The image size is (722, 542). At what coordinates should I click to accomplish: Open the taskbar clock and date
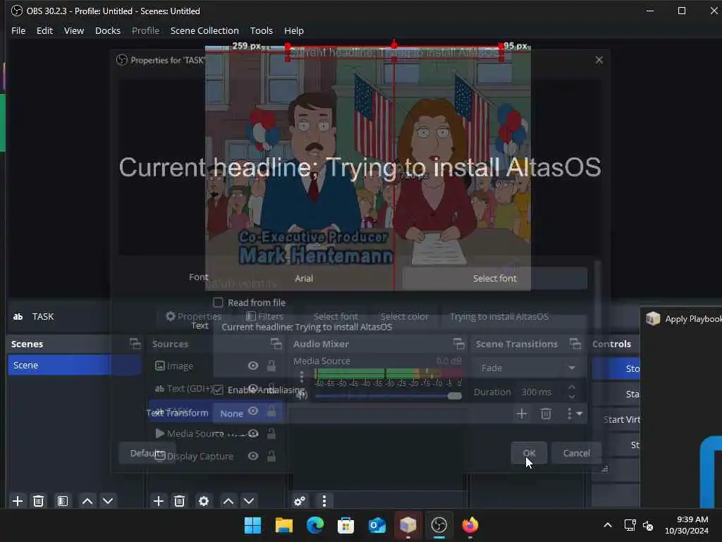686,525
